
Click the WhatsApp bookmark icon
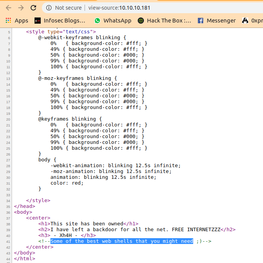tap(97, 21)
